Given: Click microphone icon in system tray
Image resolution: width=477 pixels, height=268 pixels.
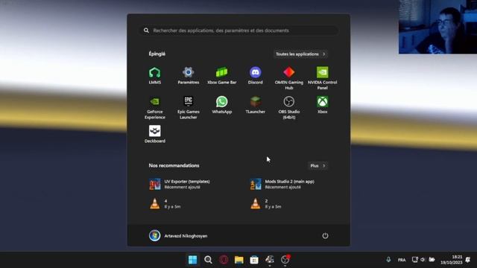Looking at the screenshot, I should [388, 260].
